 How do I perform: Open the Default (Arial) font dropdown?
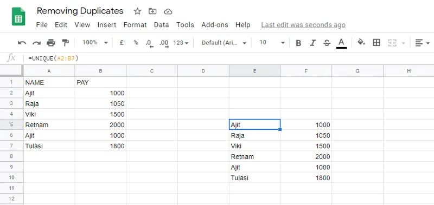[224, 43]
